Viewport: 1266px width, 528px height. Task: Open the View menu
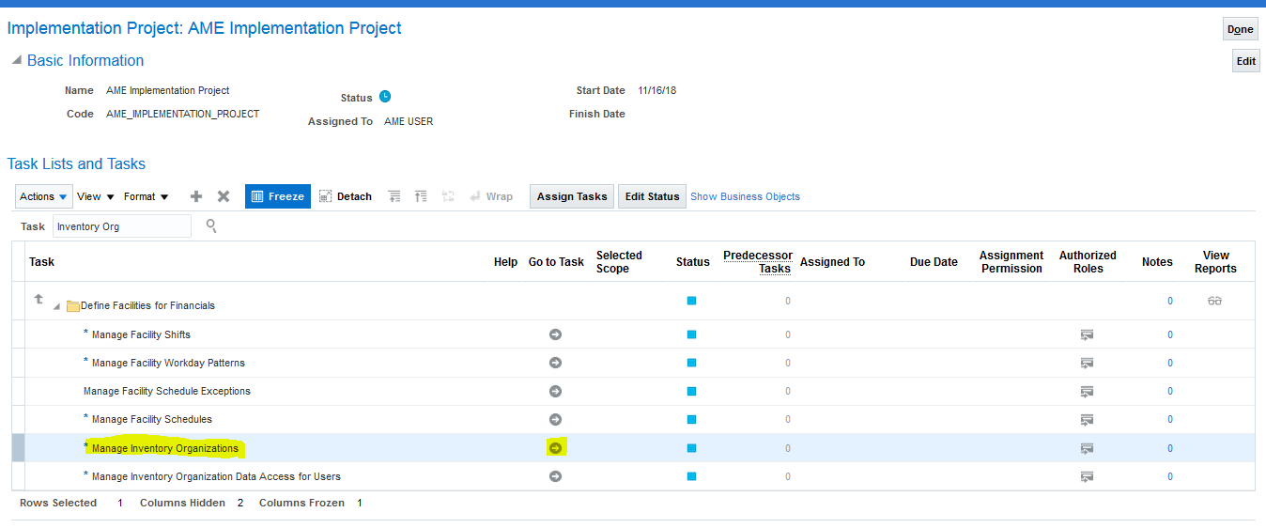tap(96, 196)
